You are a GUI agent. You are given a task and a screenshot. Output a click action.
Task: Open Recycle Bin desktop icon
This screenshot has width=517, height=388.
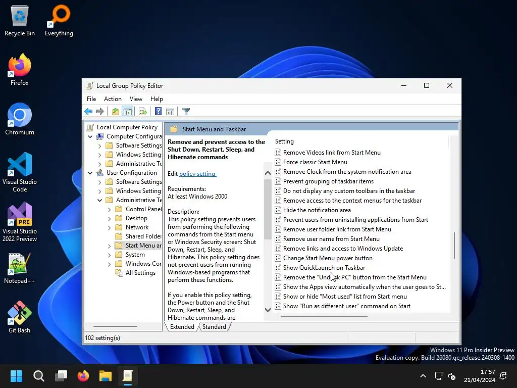pos(20,21)
